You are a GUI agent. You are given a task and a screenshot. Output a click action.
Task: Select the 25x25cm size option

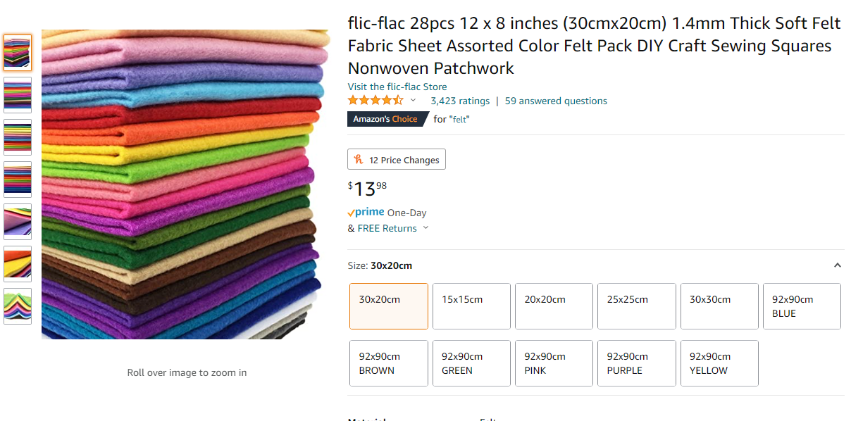pos(636,306)
